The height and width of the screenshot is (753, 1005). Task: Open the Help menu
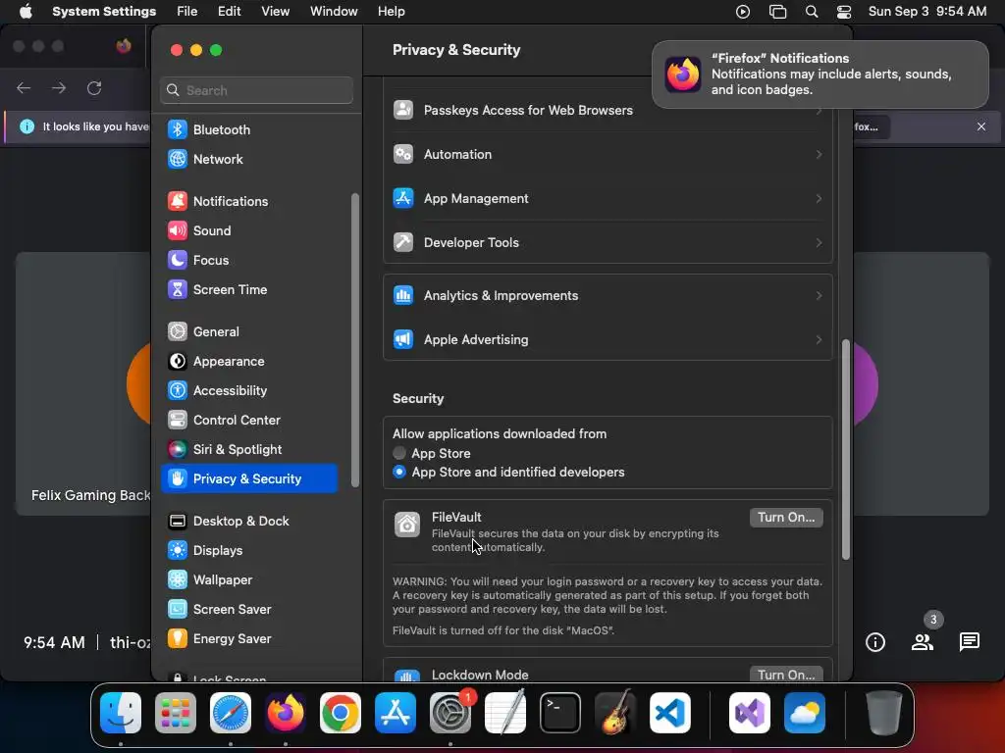tap(391, 12)
